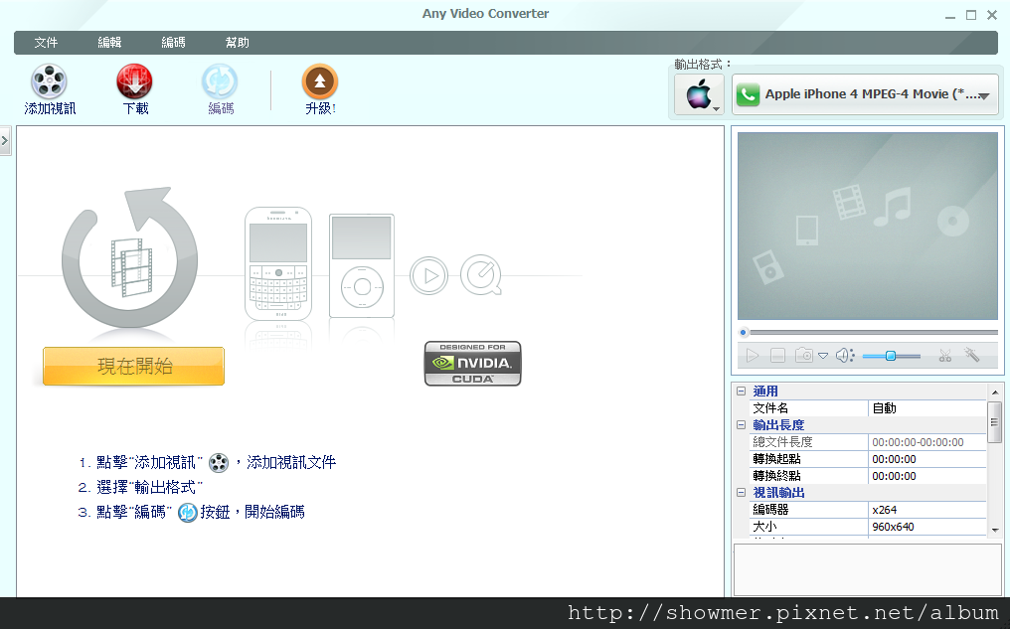The width and height of the screenshot is (1010, 629).
Task: Expand the left side panel arrow
Action: pos(5,140)
